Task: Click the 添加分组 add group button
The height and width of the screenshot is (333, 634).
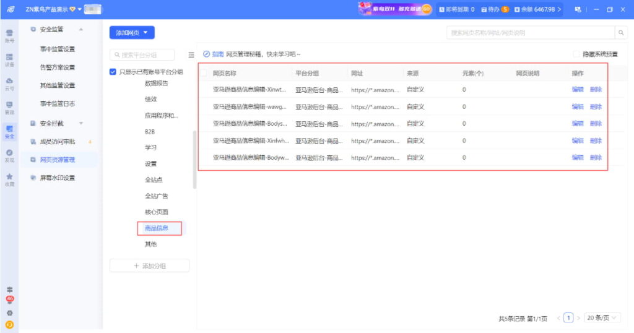Action: [x=150, y=266]
